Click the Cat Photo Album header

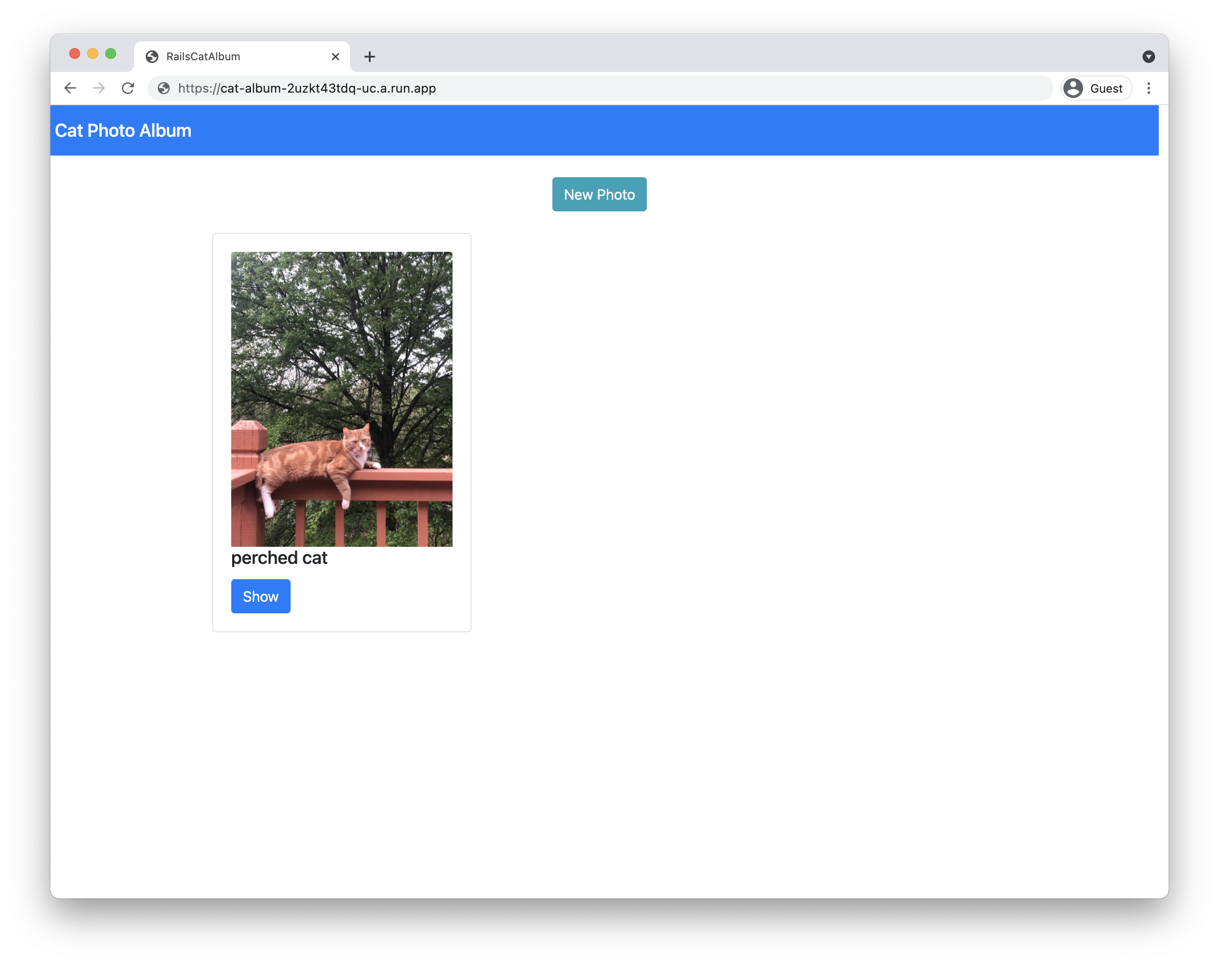(x=123, y=130)
